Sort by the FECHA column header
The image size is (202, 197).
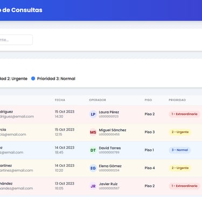[60, 100]
